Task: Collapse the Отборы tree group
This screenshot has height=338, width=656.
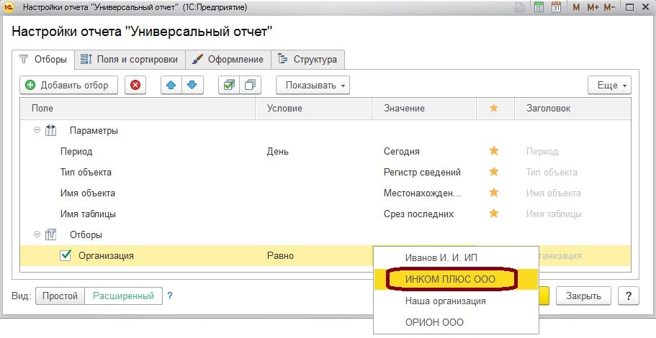Action: (x=37, y=234)
